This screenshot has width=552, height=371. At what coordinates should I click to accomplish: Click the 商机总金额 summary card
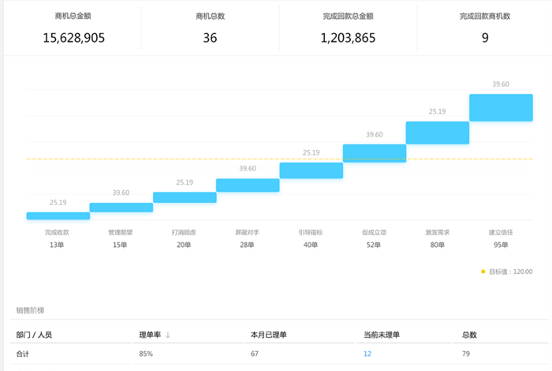[x=73, y=28]
